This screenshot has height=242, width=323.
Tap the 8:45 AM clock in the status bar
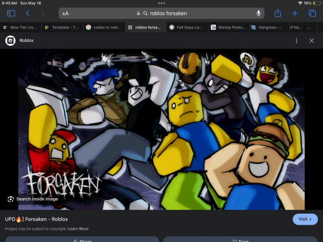(9, 3)
